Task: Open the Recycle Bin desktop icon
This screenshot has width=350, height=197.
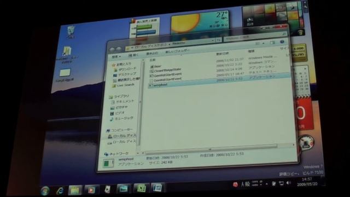Action: pos(71,32)
